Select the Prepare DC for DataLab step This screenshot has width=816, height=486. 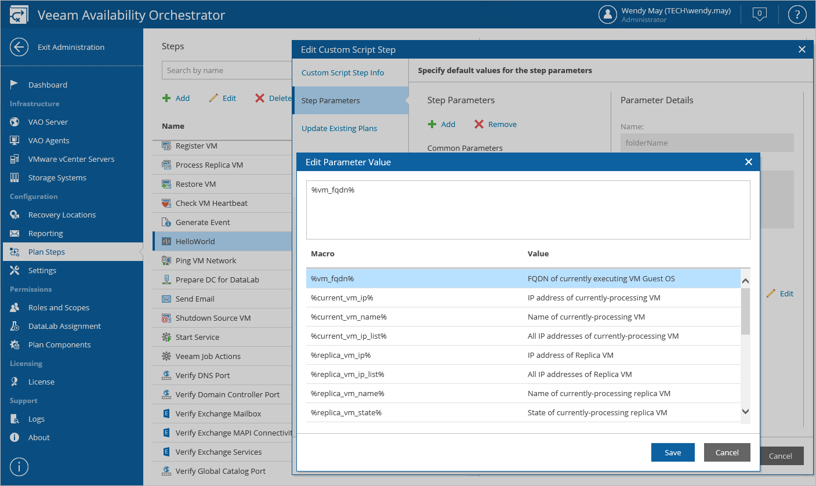click(223, 280)
